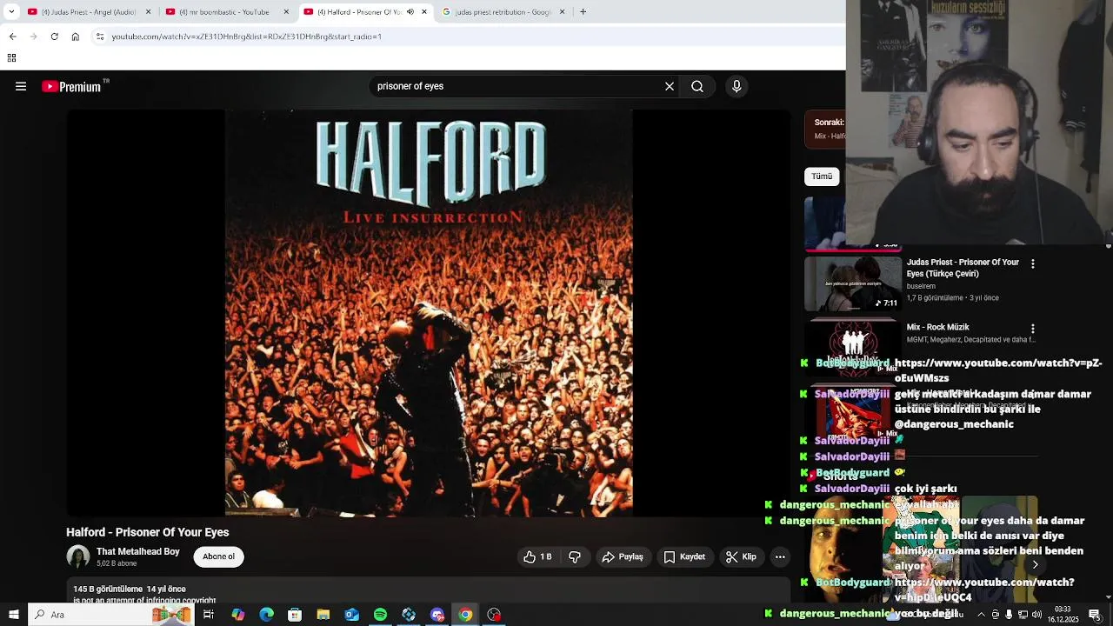Image resolution: width=1113 pixels, height=626 pixels.
Task: Launch Microsoft Edge from taskbar
Action: tap(266, 615)
